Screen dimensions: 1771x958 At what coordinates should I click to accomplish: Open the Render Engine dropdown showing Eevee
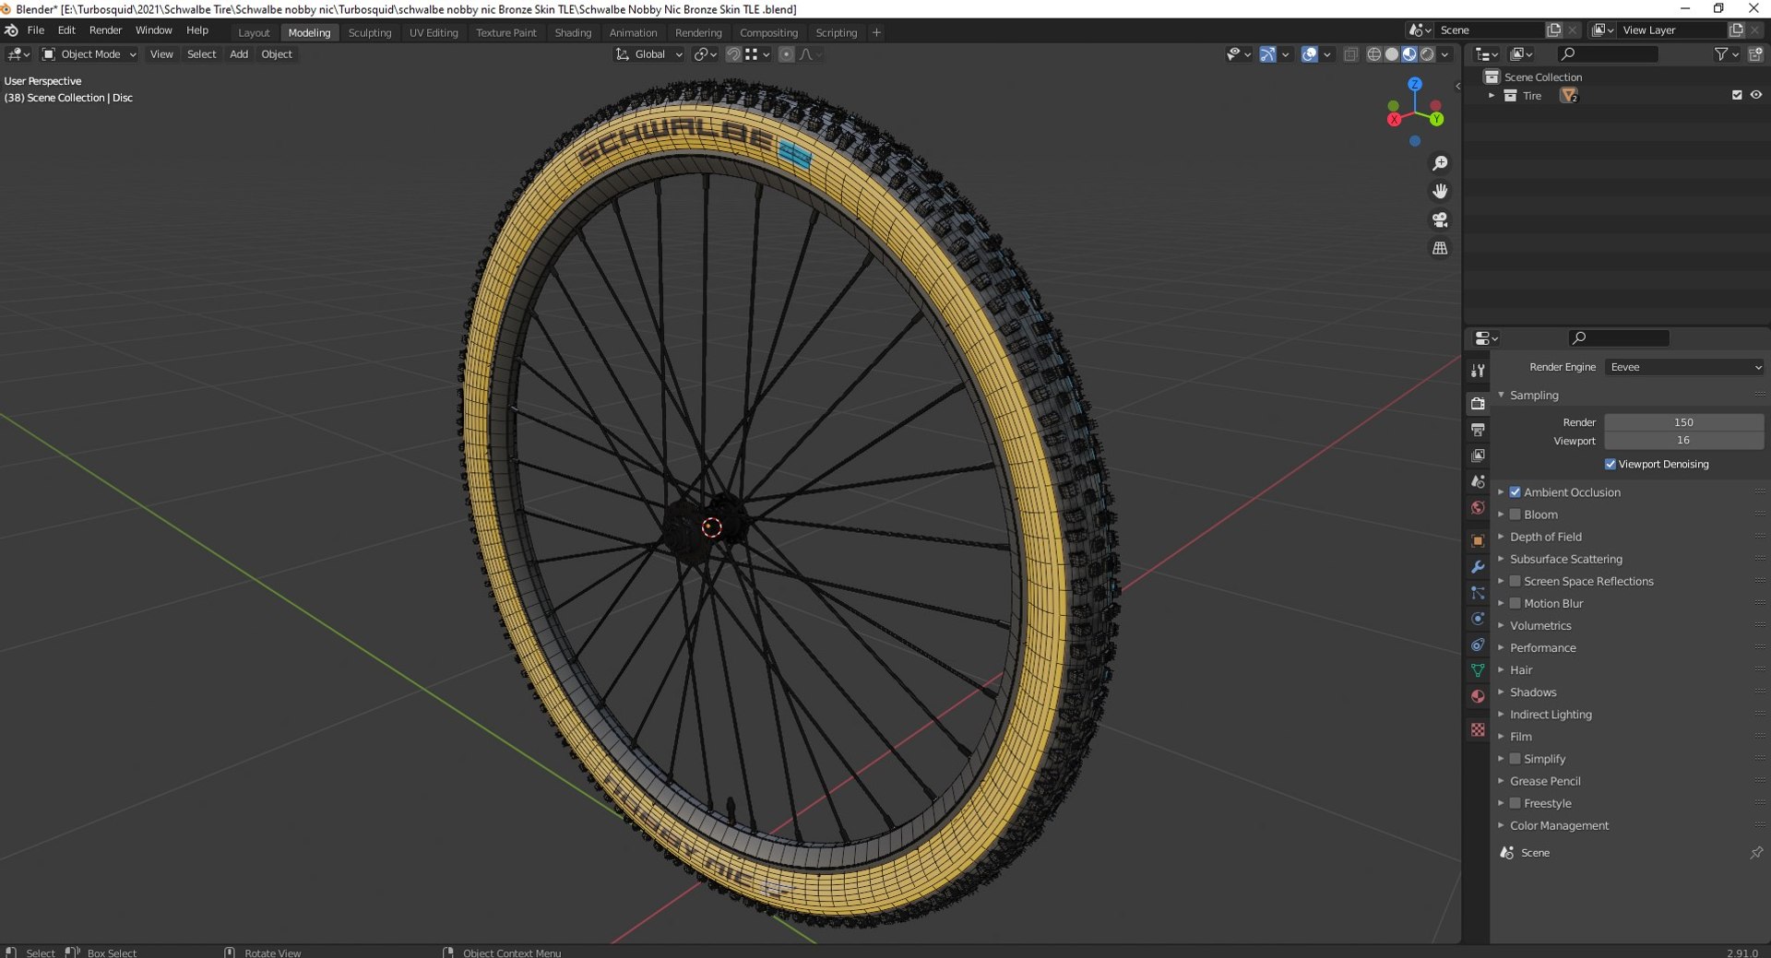click(x=1684, y=367)
